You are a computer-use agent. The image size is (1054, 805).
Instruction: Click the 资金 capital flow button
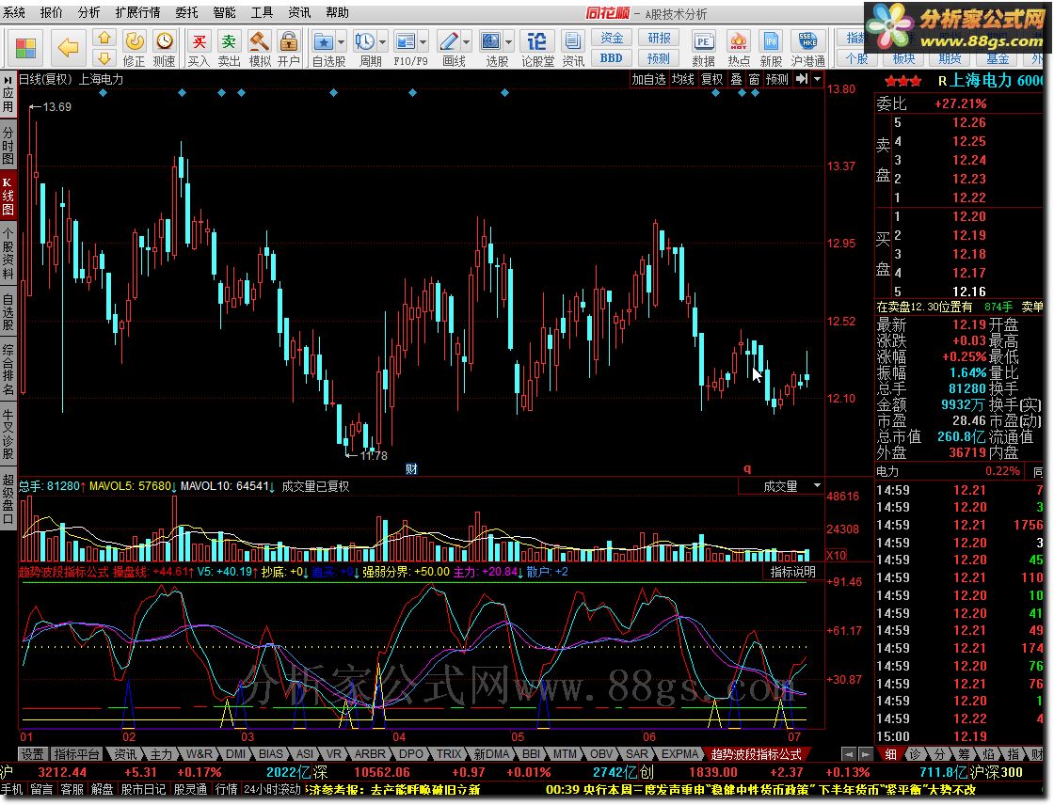pos(612,39)
